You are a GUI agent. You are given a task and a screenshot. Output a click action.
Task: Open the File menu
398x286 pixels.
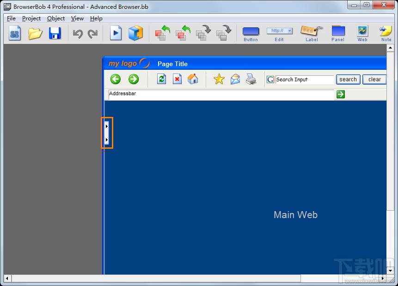(x=11, y=18)
